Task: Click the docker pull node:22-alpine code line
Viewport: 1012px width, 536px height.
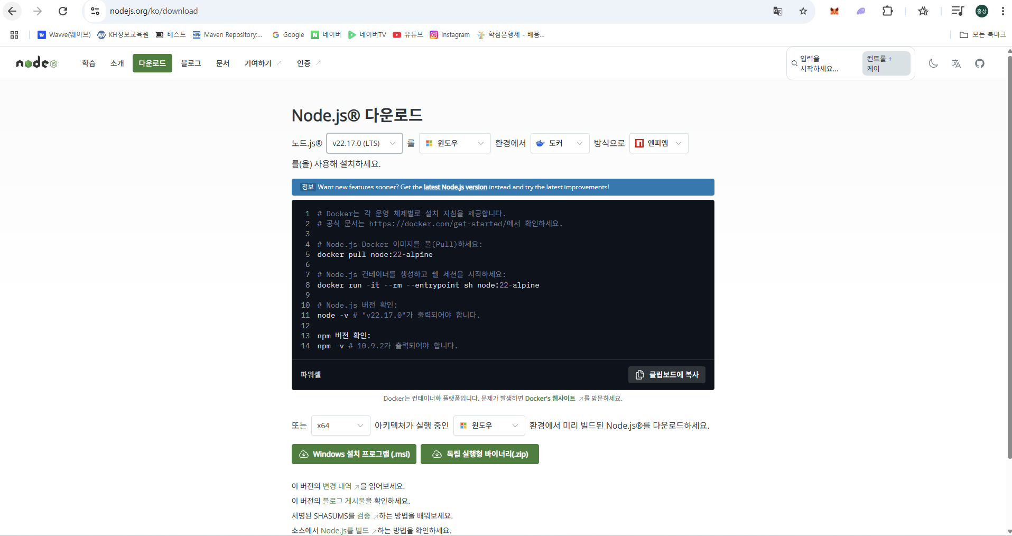Action: click(375, 255)
